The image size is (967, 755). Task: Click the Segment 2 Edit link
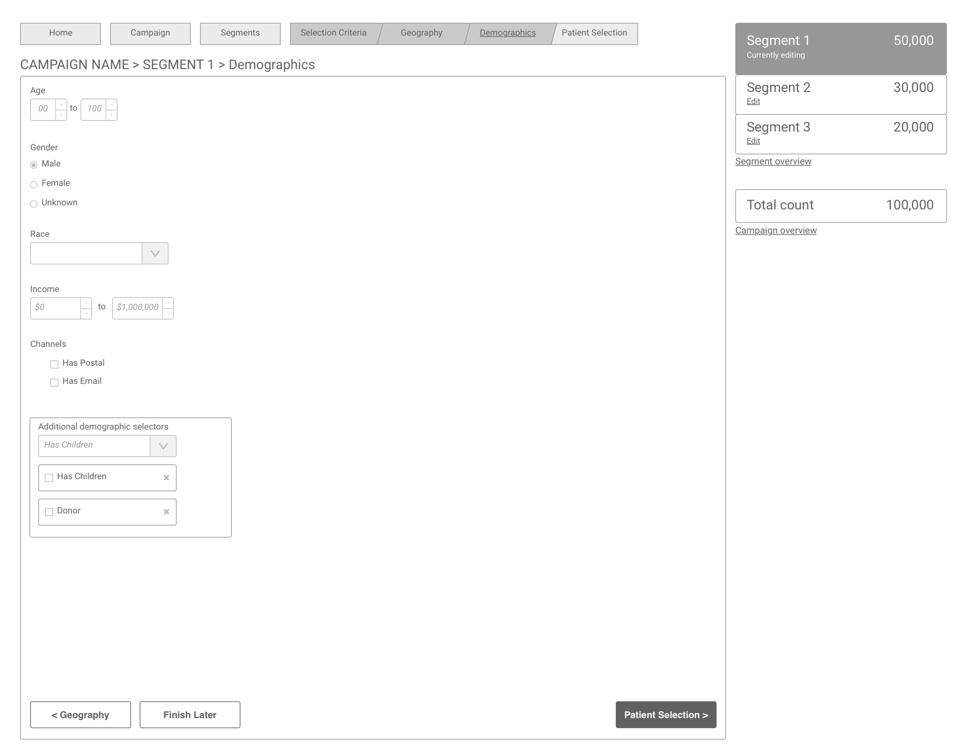(x=753, y=101)
